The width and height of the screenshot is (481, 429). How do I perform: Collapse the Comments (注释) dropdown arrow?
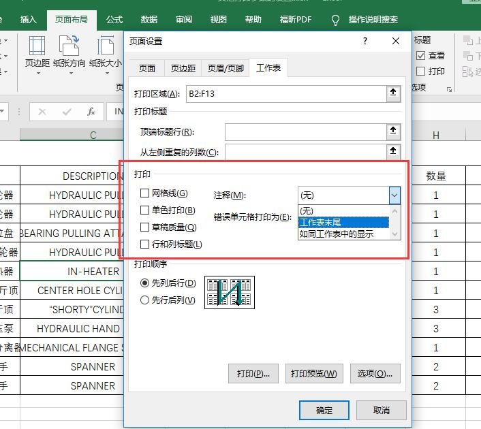pyautogui.click(x=394, y=195)
